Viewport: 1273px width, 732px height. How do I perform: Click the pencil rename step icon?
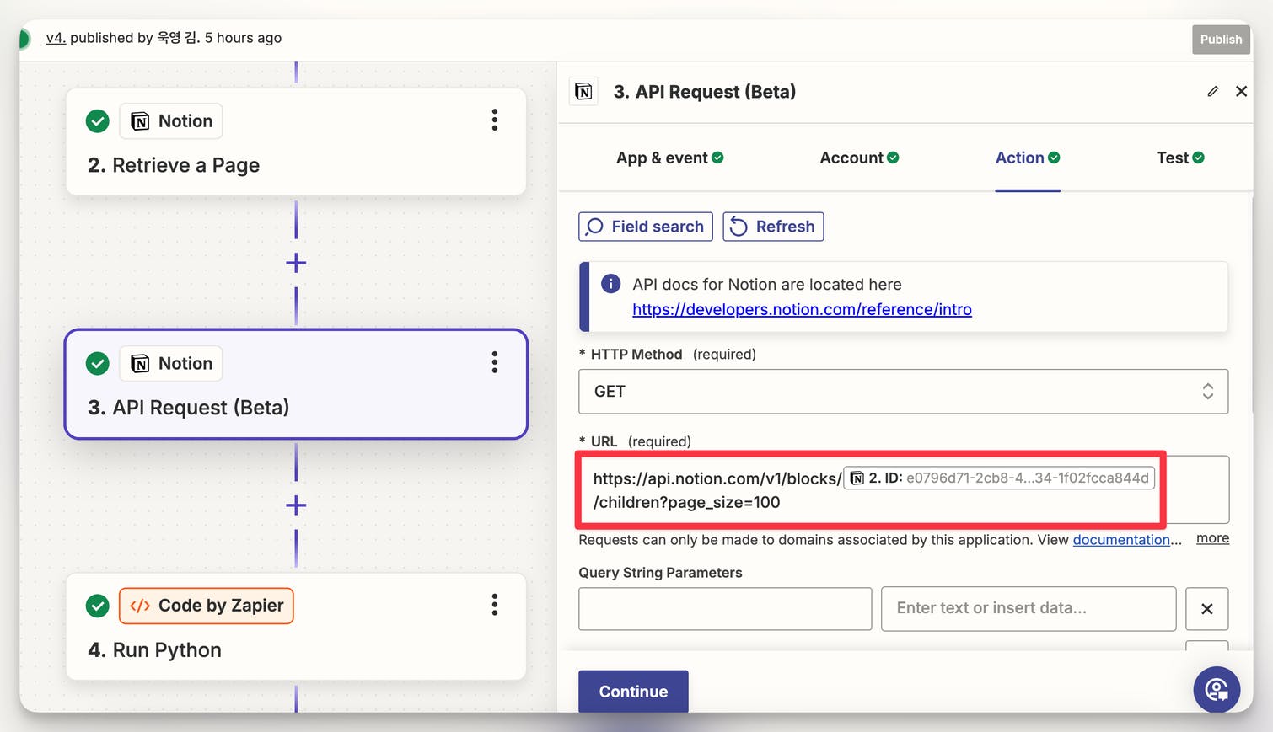1212,91
